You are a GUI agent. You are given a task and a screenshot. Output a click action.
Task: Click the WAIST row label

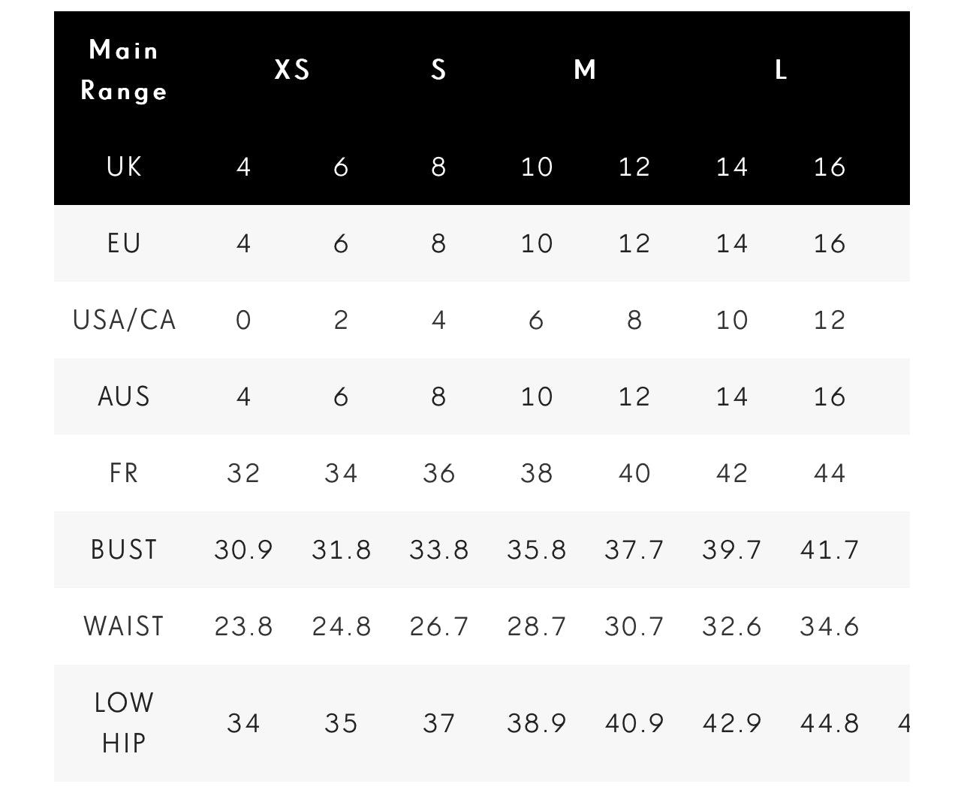[124, 626]
